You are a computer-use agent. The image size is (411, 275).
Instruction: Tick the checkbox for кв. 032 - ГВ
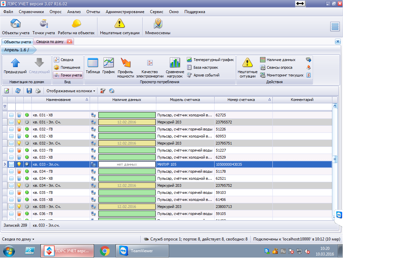11,129
